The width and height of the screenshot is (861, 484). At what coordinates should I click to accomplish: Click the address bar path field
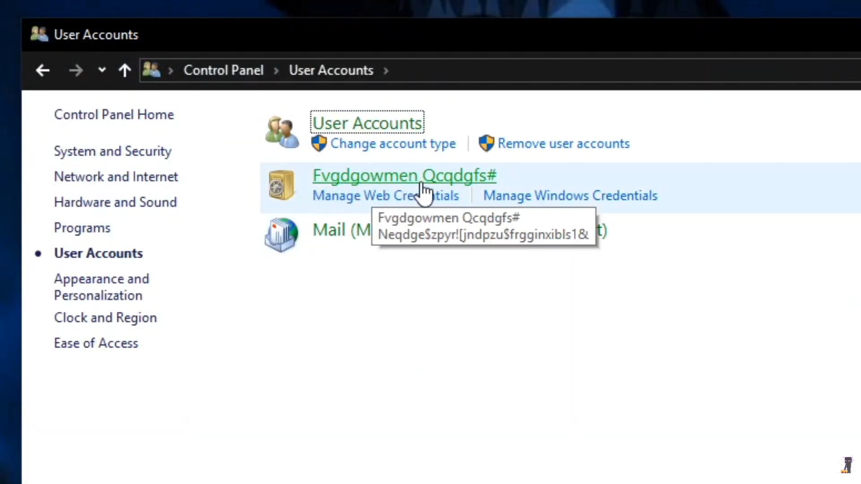pyautogui.click(x=500, y=70)
